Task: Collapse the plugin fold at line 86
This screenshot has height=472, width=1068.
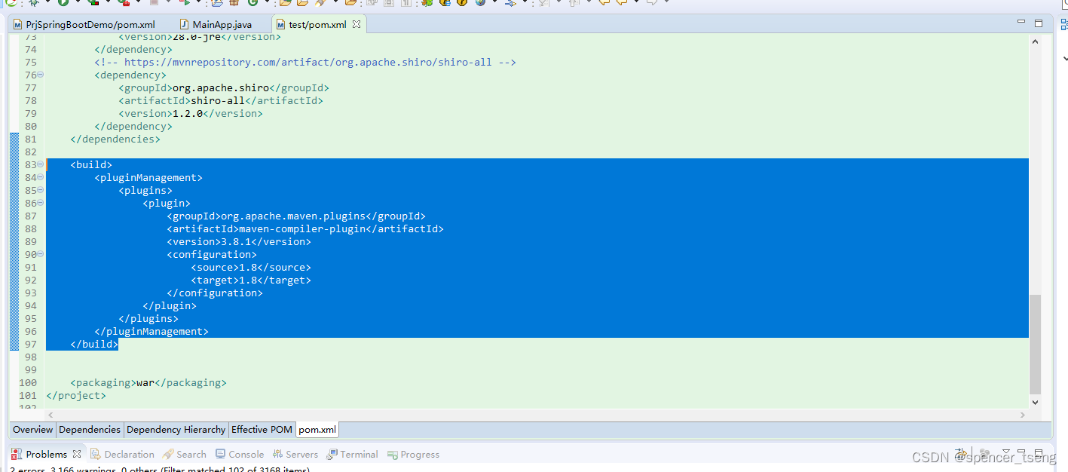Action: click(x=41, y=203)
